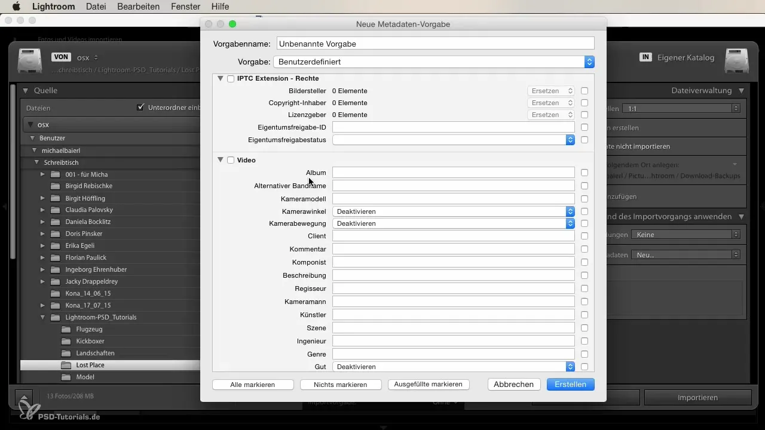Click the Doris Pinsker folder icon

point(56,234)
